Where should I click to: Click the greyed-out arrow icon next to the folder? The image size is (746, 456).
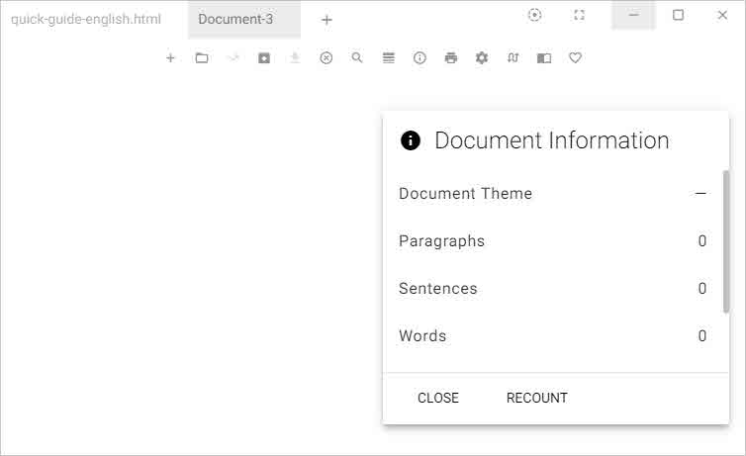coord(233,58)
